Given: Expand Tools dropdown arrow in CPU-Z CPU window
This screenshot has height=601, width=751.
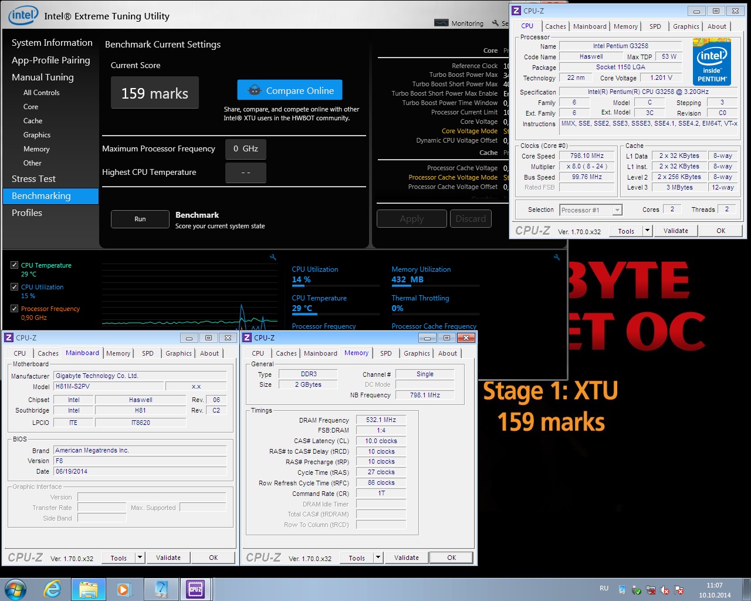Looking at the screenshot, I should tap(648, 231).
